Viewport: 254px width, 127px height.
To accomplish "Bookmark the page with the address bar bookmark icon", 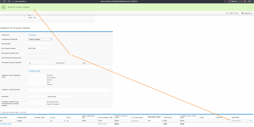I will coord(225,1).
